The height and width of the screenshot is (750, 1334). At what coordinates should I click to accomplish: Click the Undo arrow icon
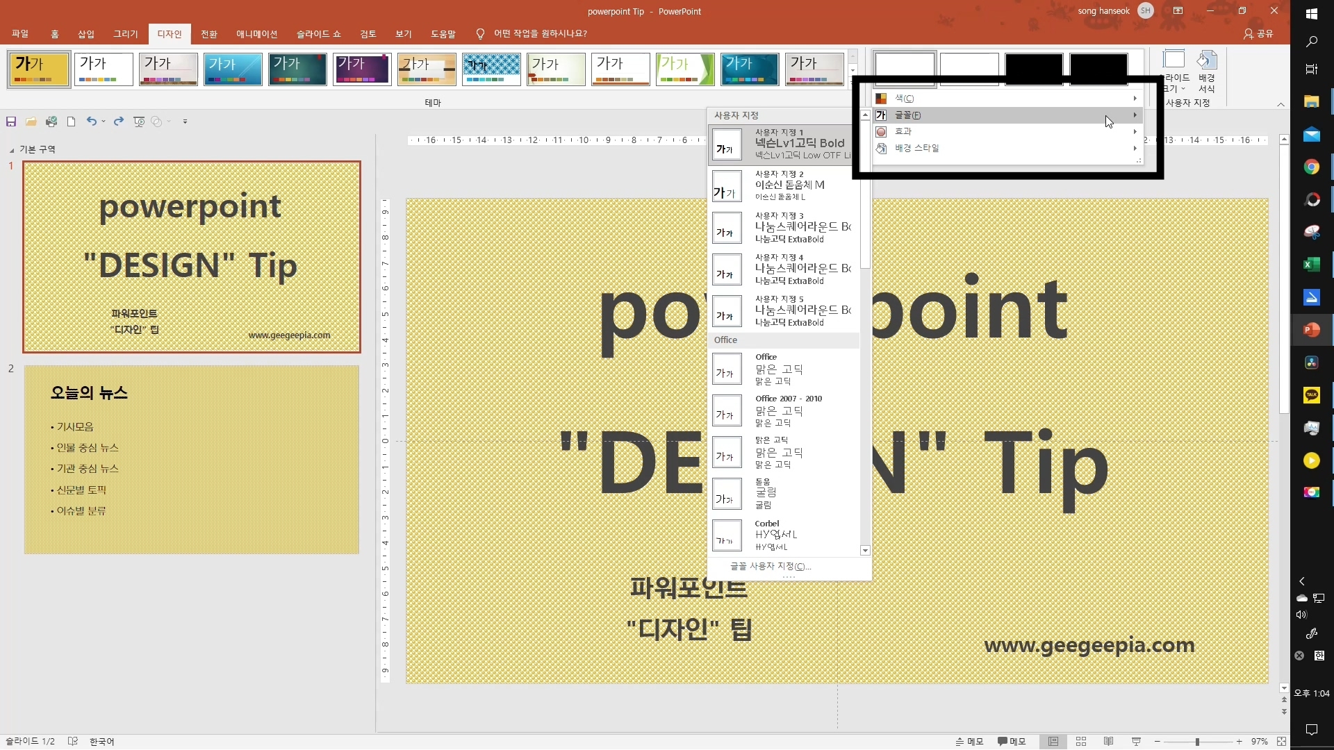click(x=91, y=122)
